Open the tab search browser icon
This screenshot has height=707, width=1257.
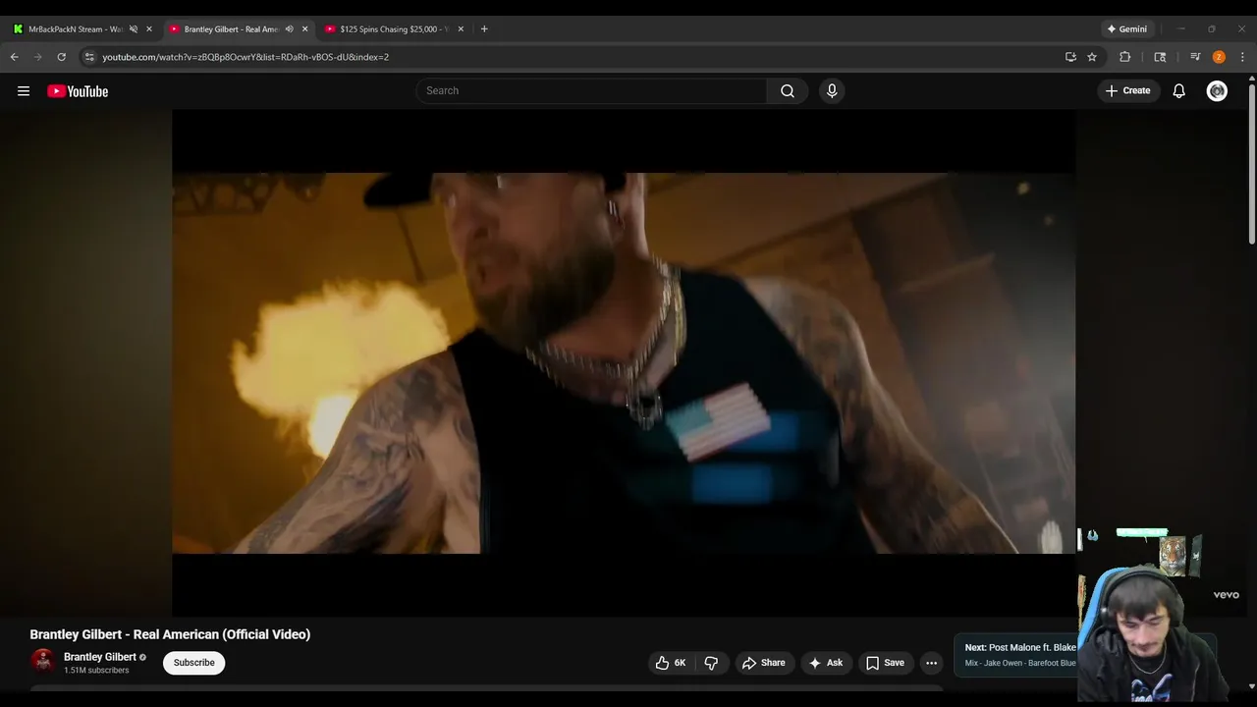coord(1160,57)
